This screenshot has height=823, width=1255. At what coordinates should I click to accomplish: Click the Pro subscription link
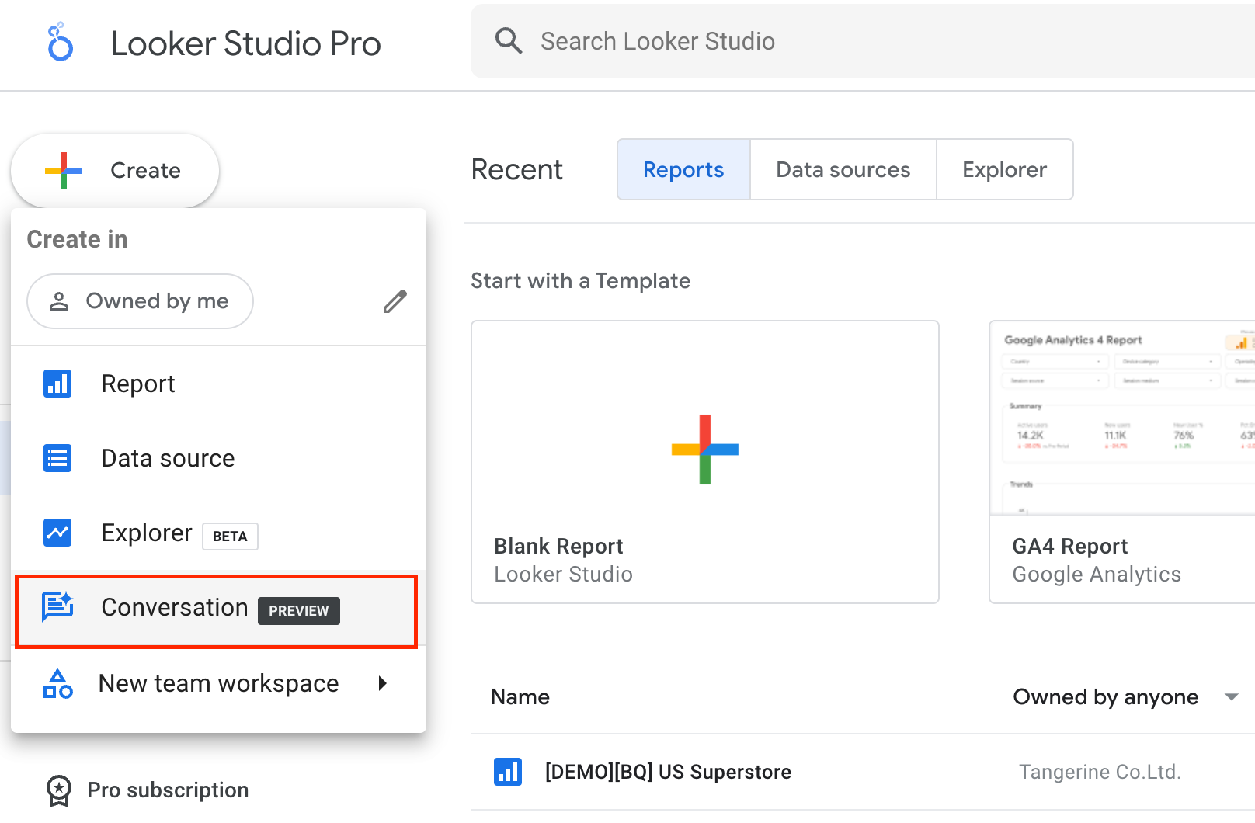click(x=168, y=790)
